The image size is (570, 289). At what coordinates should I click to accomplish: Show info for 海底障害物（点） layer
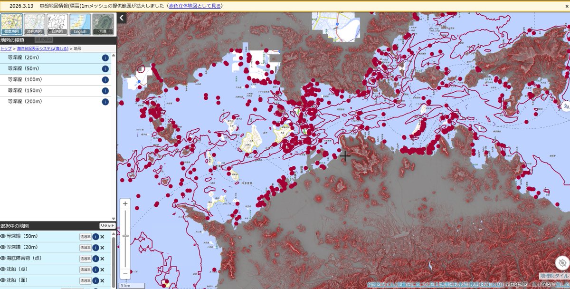point(95,259)
